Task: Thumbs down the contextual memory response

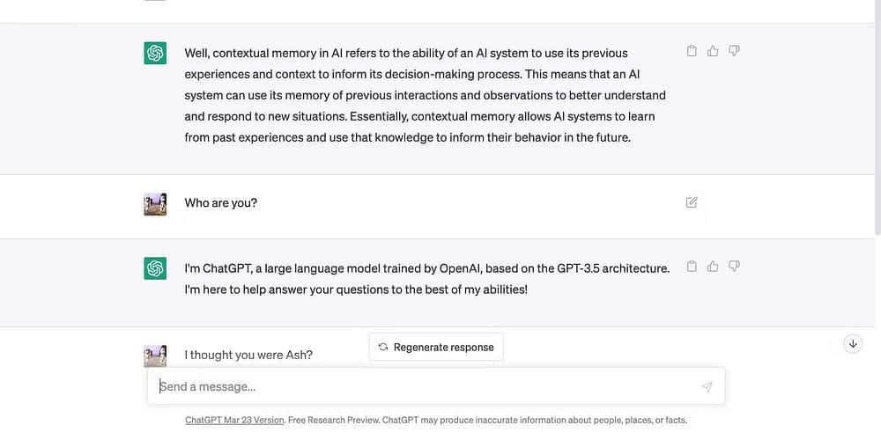Action: (734, 51)
